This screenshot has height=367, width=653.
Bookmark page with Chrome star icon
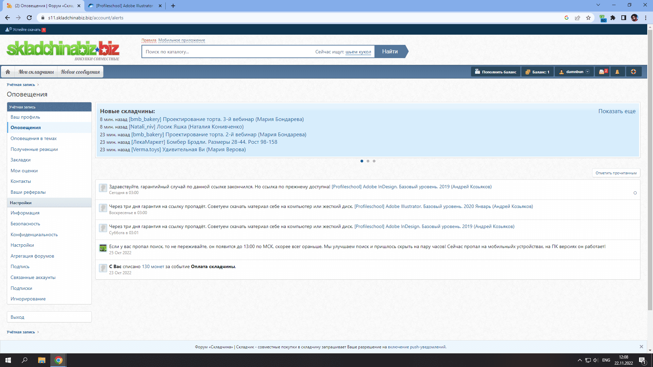click(588, 18)
